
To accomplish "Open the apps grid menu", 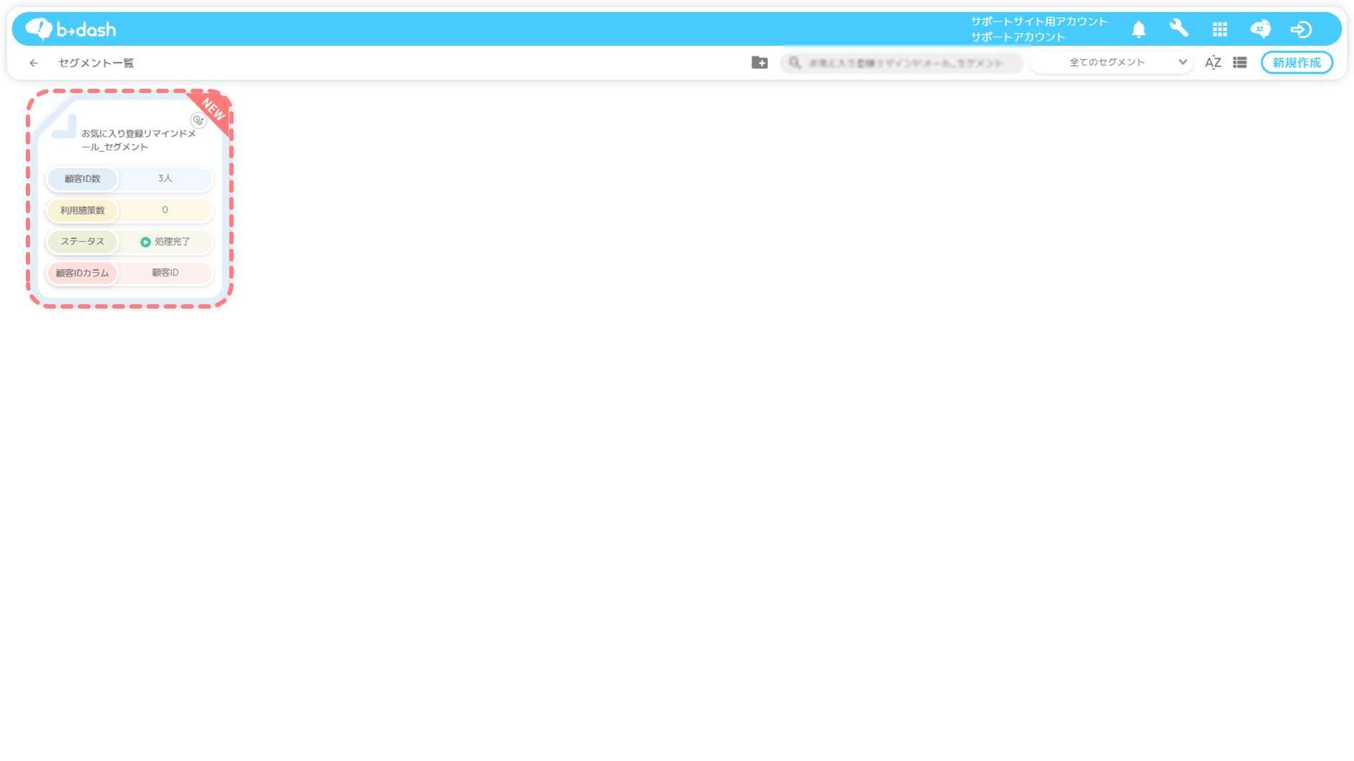I will pos(1219,29).
